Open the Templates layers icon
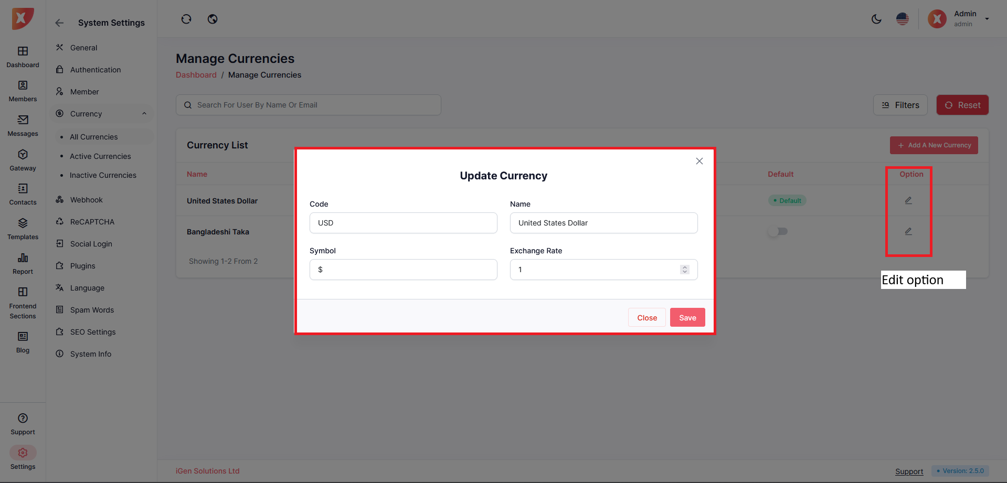This screenshot has width=1007, height=483. 23,223
